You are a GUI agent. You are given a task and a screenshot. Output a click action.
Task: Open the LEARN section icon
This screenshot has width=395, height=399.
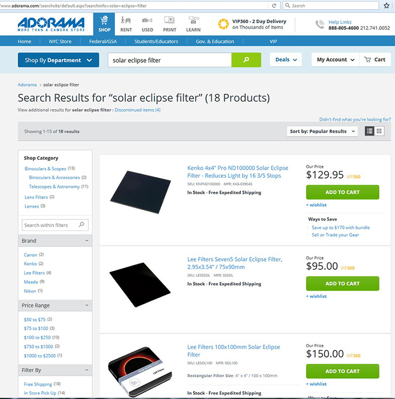tap(193, 20)
